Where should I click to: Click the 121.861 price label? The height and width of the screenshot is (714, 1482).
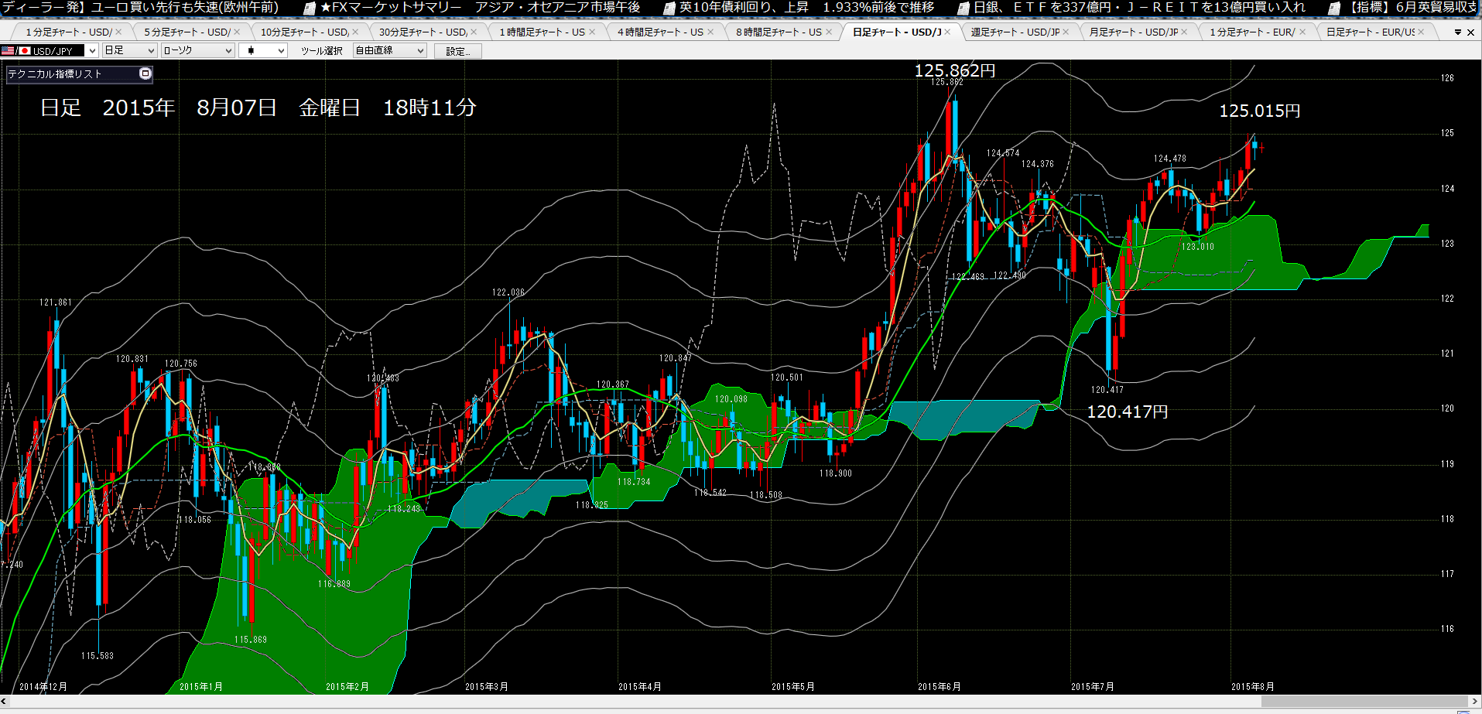click(55, 302)
